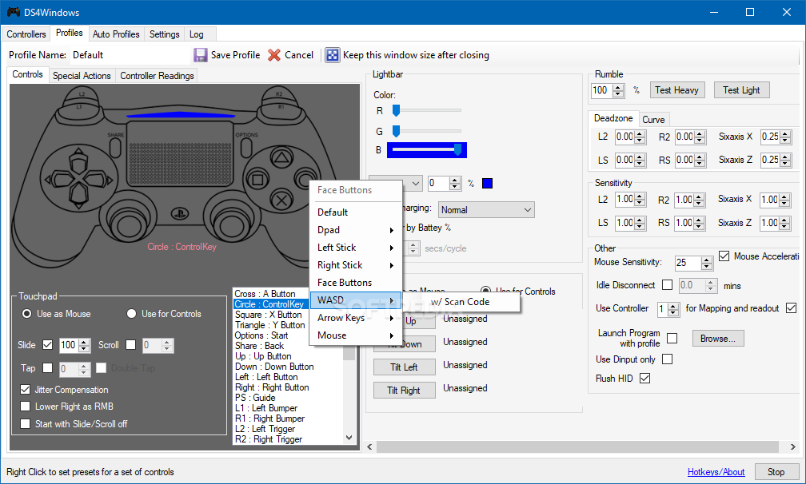Adjust the Use Controller number stepper

(673, 309)
